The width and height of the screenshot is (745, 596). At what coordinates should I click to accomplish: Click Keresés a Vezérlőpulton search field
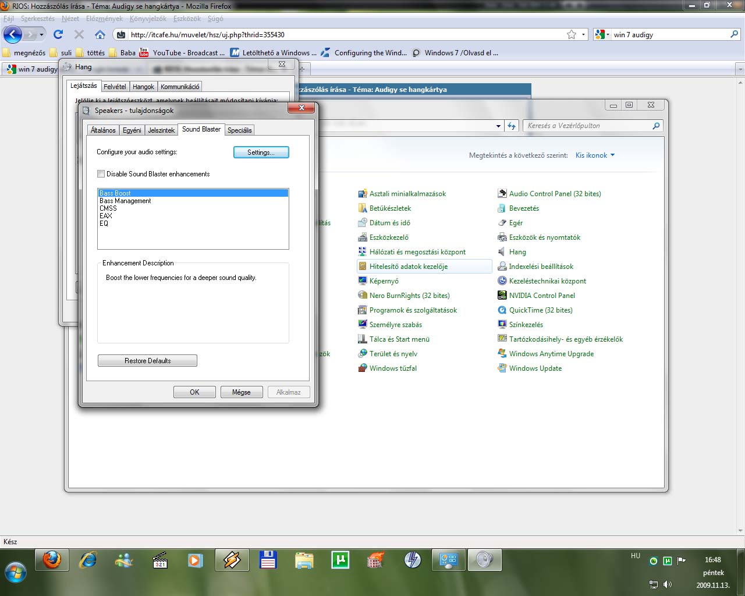tap(593, 126)
